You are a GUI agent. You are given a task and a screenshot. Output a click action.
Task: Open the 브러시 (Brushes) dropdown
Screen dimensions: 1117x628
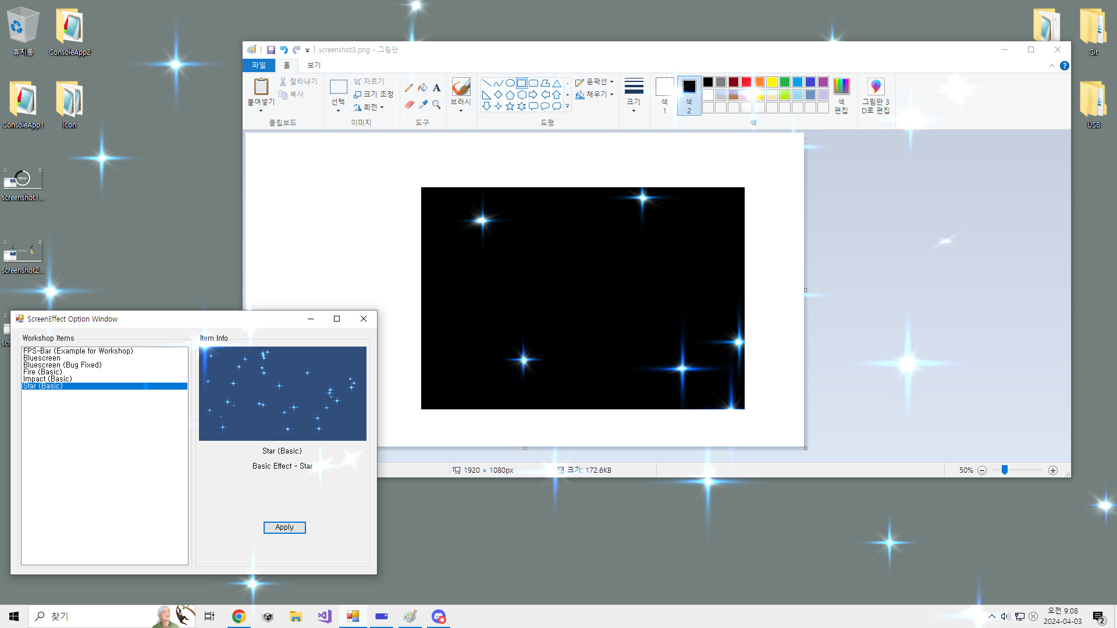(x=461, y=110)
